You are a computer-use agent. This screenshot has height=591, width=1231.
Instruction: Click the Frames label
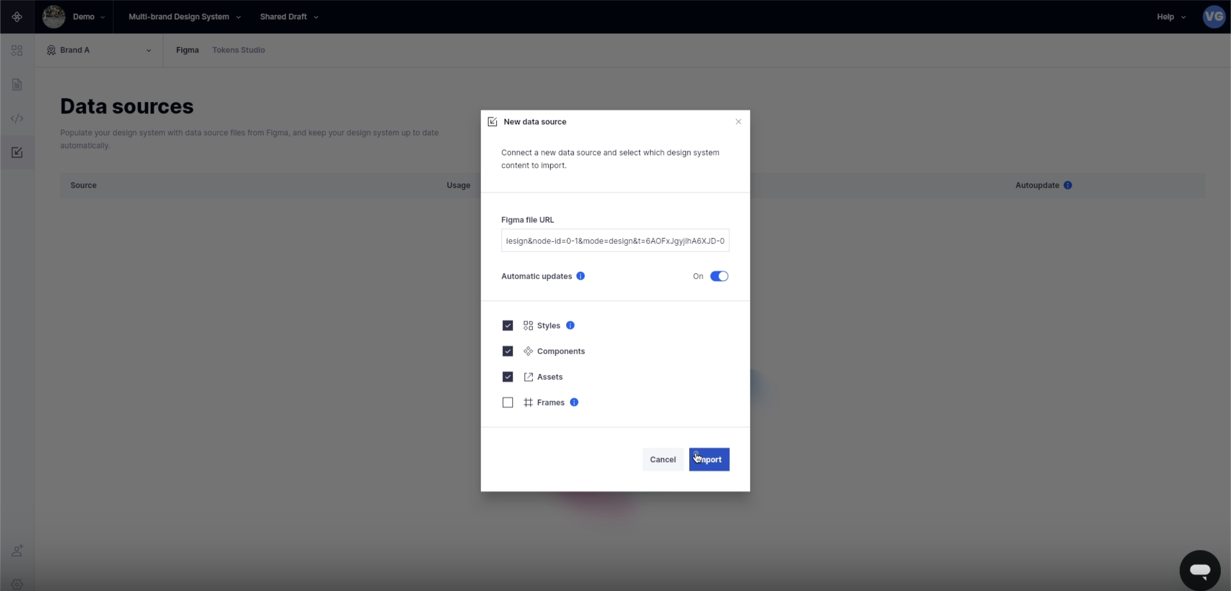click(x=551, y=402)
